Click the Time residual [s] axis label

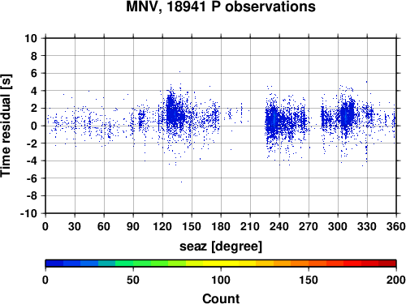pos(6,126)
